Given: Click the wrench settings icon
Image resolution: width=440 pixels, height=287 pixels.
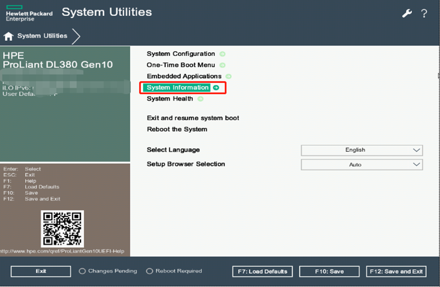Looking at the screenshot, I should [x=407, y=14].
